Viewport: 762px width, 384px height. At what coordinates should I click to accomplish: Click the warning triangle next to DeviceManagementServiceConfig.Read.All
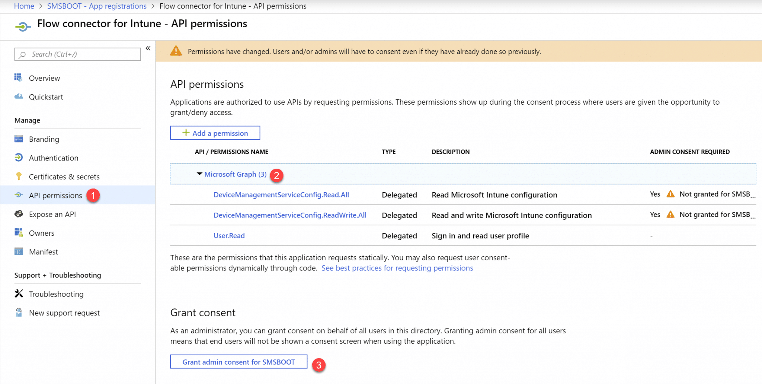[670, 194]
